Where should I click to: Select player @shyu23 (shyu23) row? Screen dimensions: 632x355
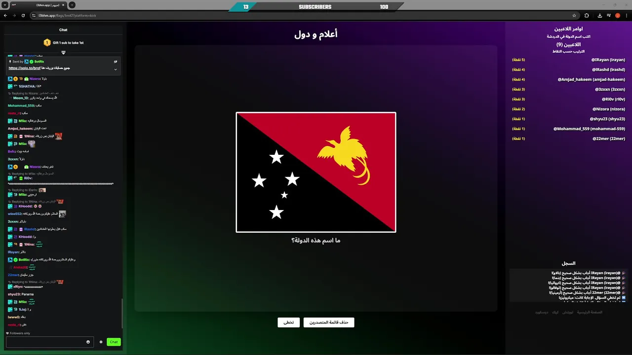coord(568,119)
